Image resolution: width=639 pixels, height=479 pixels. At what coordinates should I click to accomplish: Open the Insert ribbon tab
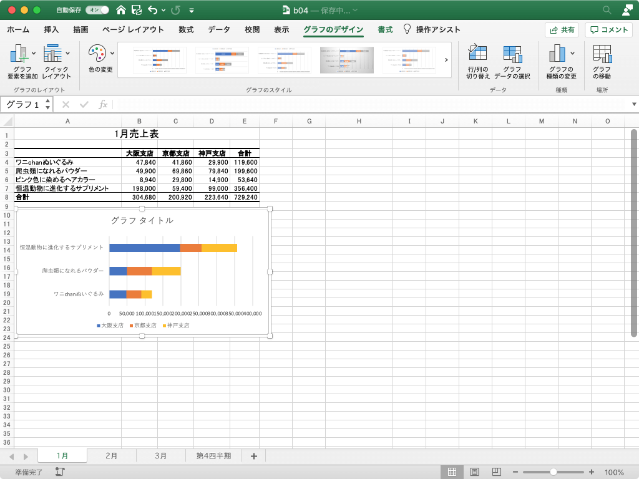click(x=51, y=29)
